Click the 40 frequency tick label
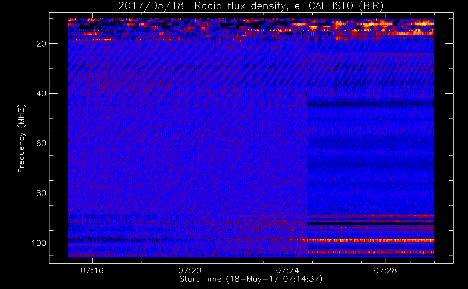Image resolution: width=468 pixels, height=289 pixels. tap(41, 94)
